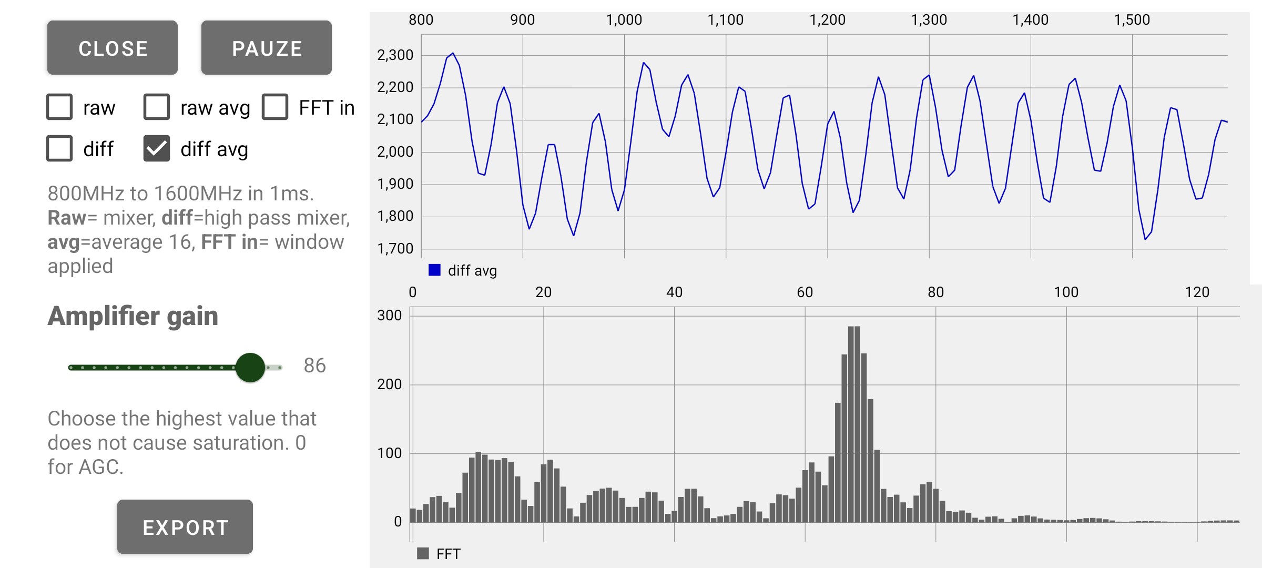
Task: Click the gray FFT legend square
Action: (x=423, y=553)
